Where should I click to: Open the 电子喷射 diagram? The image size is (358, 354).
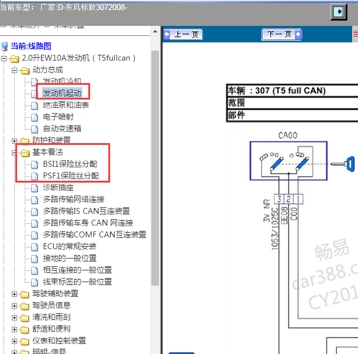point(58,117)
